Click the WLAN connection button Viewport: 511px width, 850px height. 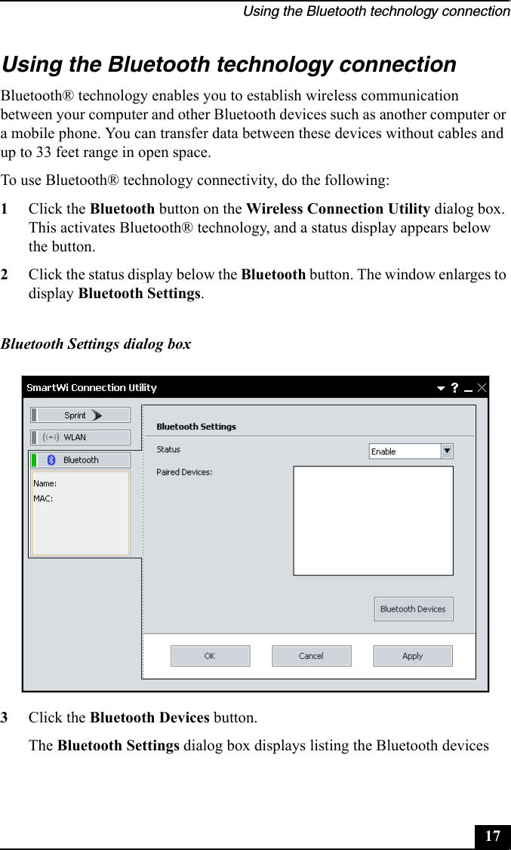[x=80, y=438]
